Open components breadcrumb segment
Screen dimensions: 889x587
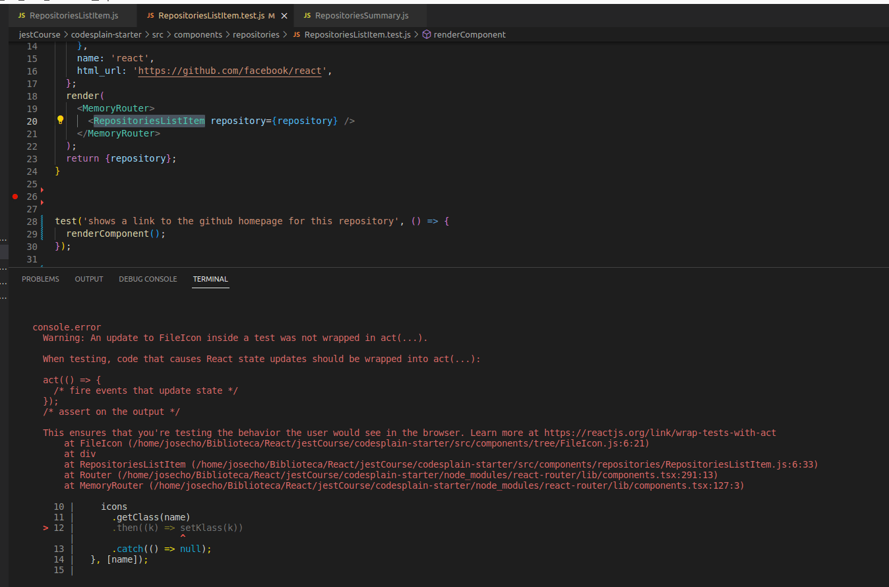click(198, 34)
